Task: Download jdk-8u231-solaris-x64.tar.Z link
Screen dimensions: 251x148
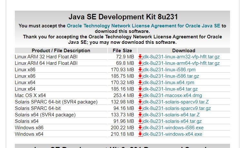Action: click(x=171, y=115)
